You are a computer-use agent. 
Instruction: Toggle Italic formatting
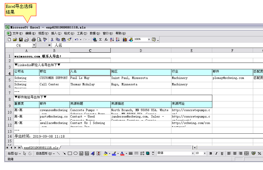click(x=216, y=154)
